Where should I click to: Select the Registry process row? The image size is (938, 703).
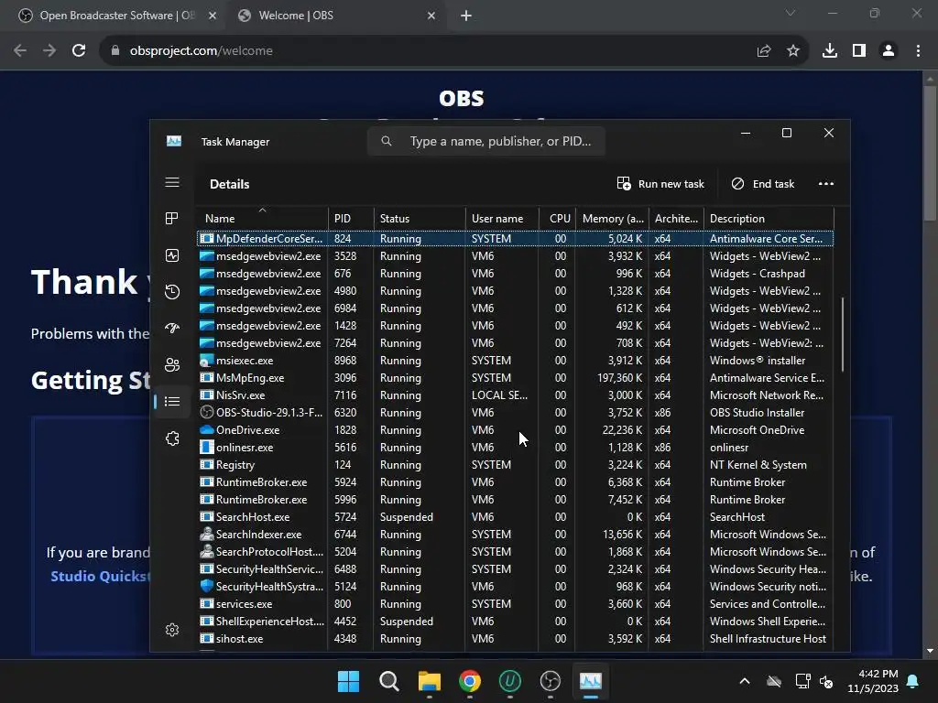515,464
